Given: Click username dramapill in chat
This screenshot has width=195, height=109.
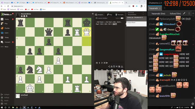Looking at the screenshot, I should click(x=165, y=80).
